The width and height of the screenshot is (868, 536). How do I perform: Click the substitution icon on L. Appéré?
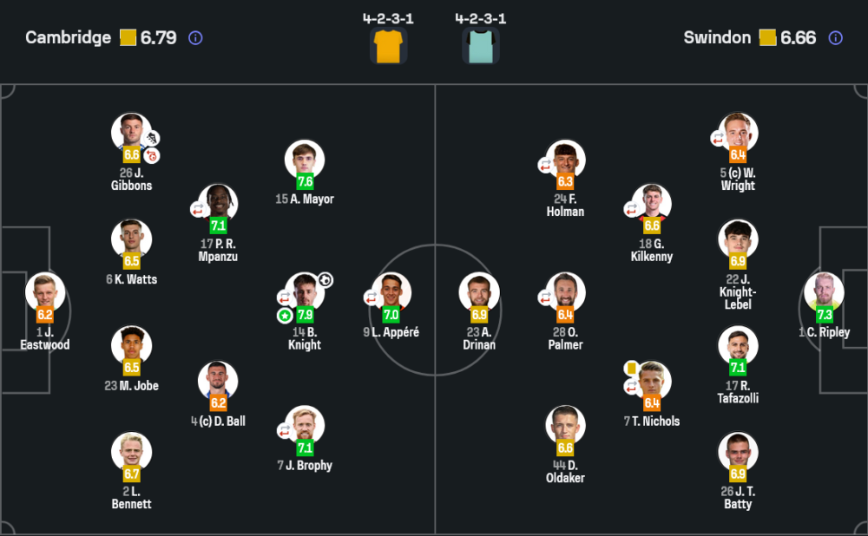pos(372,297)
